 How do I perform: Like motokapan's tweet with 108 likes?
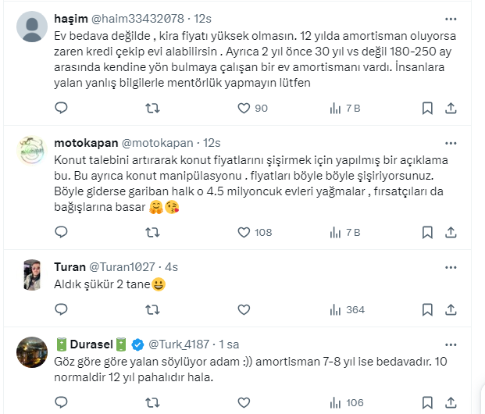point(244,232)
